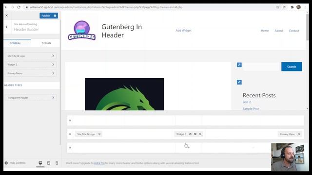Image resolution: width=312 pixels, height=175 pixels.
Task: Select the Widget 2 builder chip
Action: 181,134
